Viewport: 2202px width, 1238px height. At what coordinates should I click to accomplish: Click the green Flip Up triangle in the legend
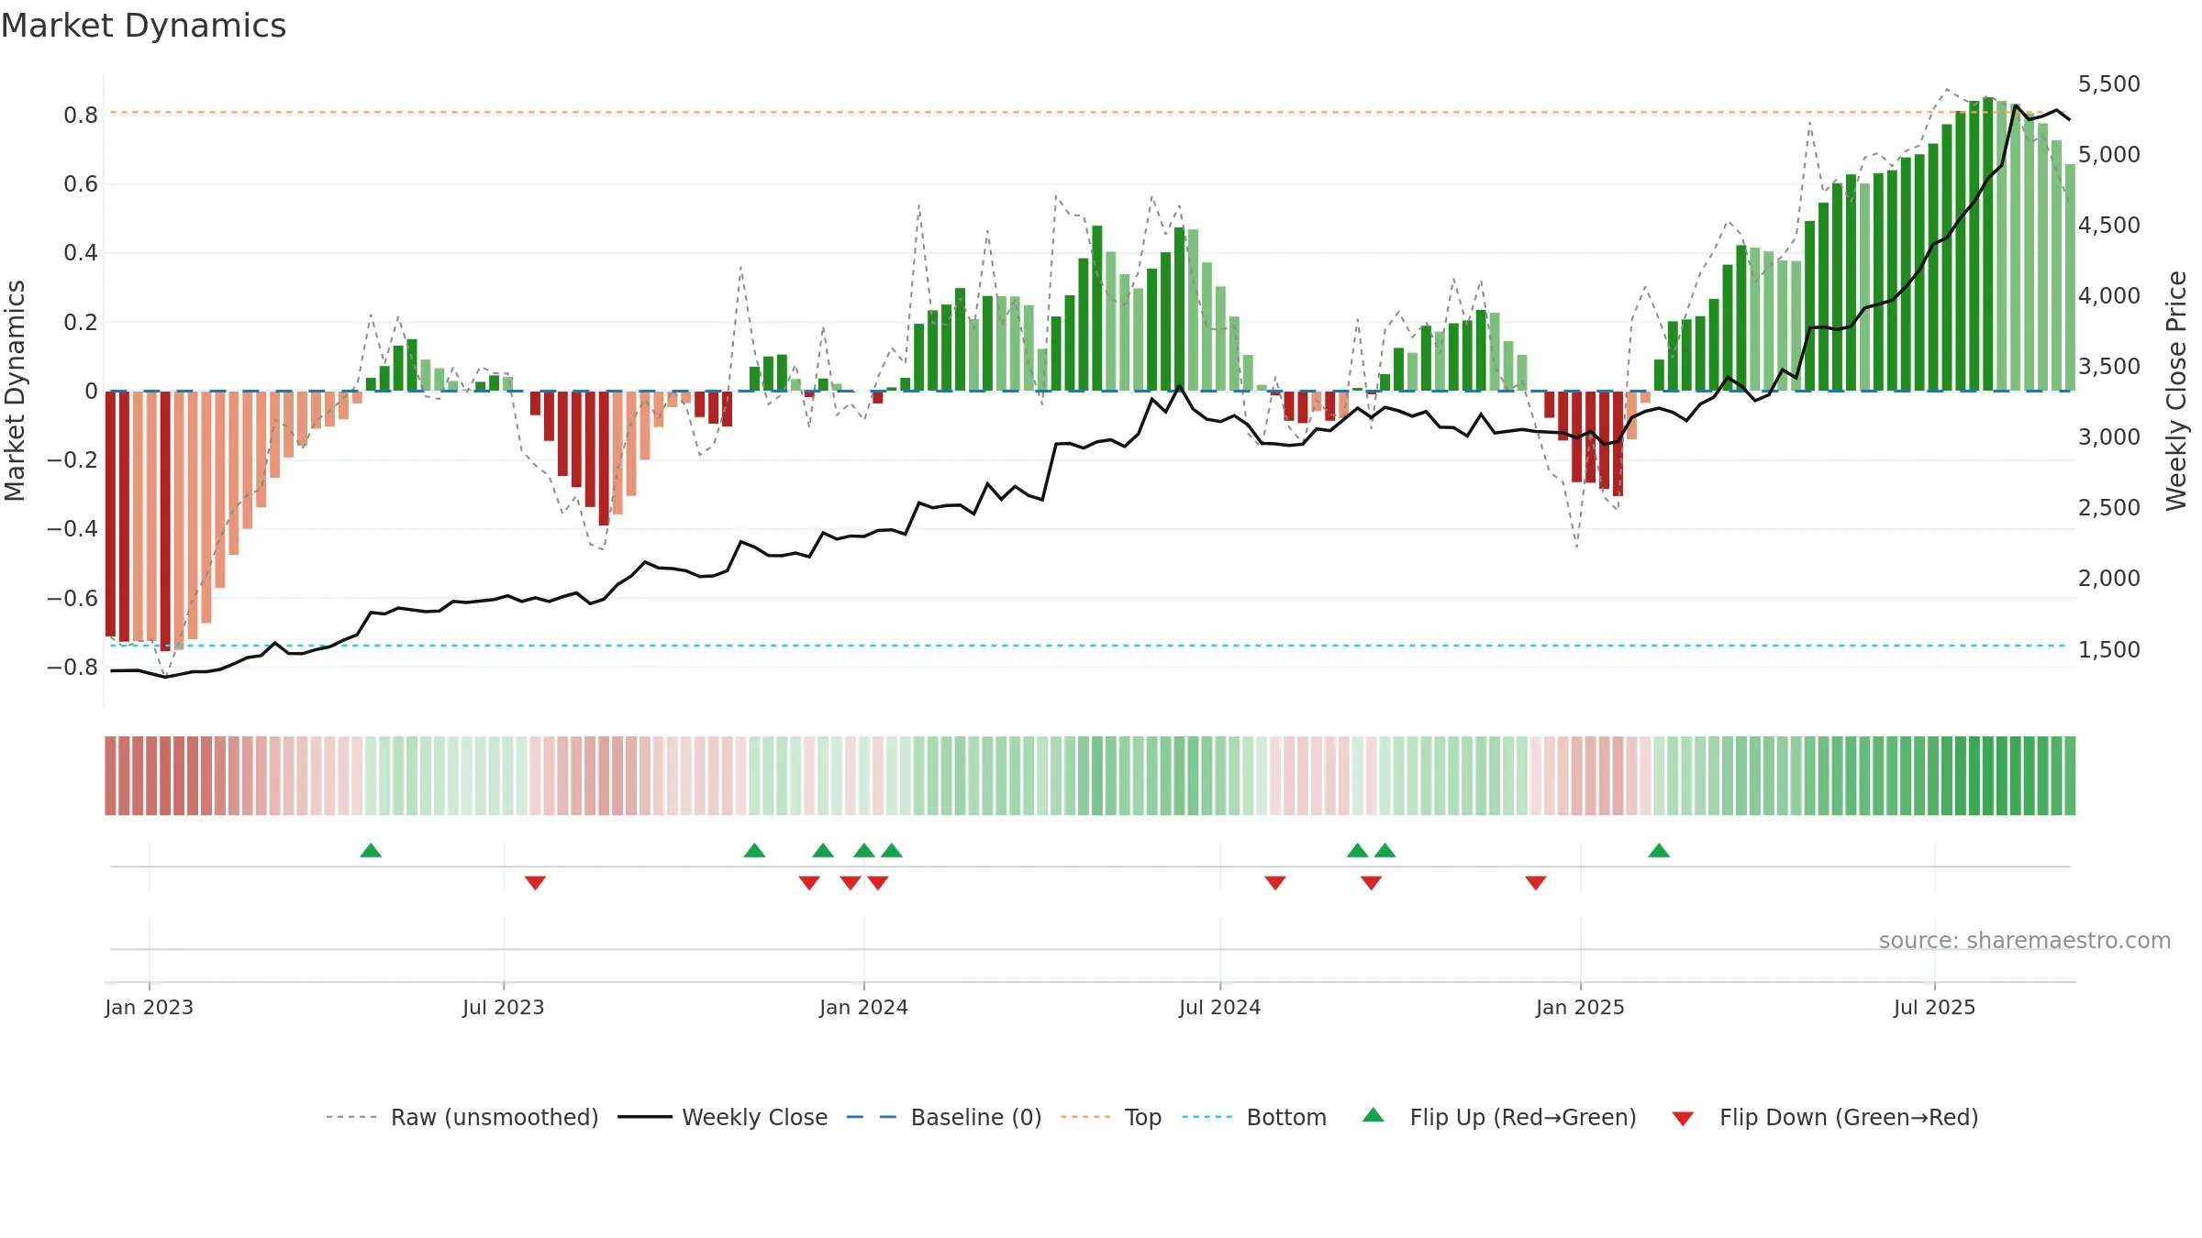(x=1373, y=1115)
